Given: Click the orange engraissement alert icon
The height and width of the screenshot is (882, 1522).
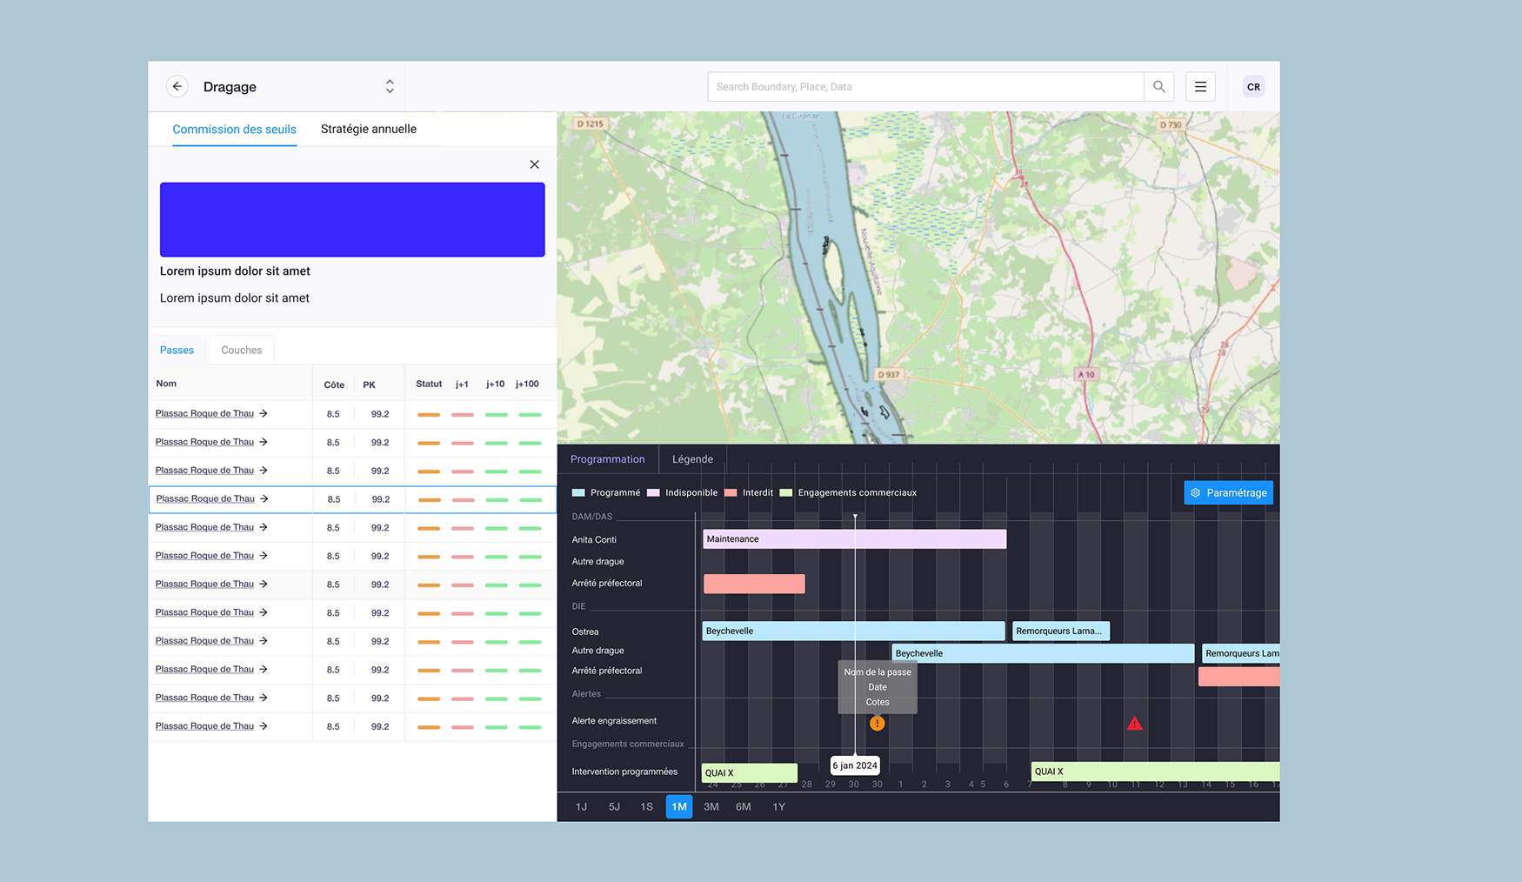Looking at the screenshot, I should [877, 723].
